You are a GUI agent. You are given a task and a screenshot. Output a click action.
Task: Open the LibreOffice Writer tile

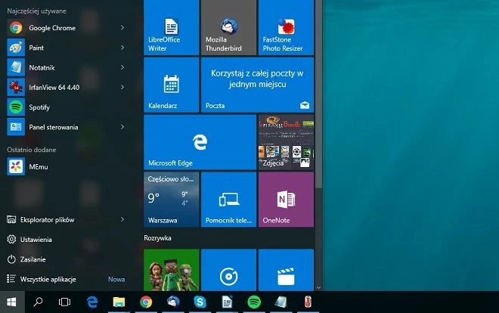tap(172, 28)
